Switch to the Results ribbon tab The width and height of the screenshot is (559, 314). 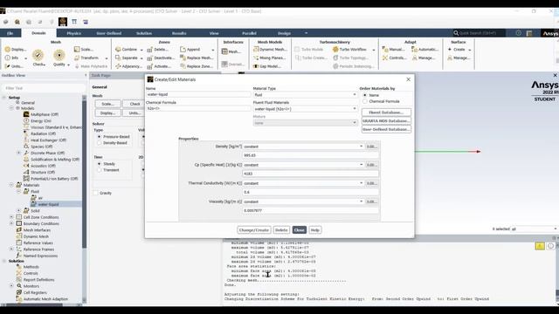click(179, 33)
